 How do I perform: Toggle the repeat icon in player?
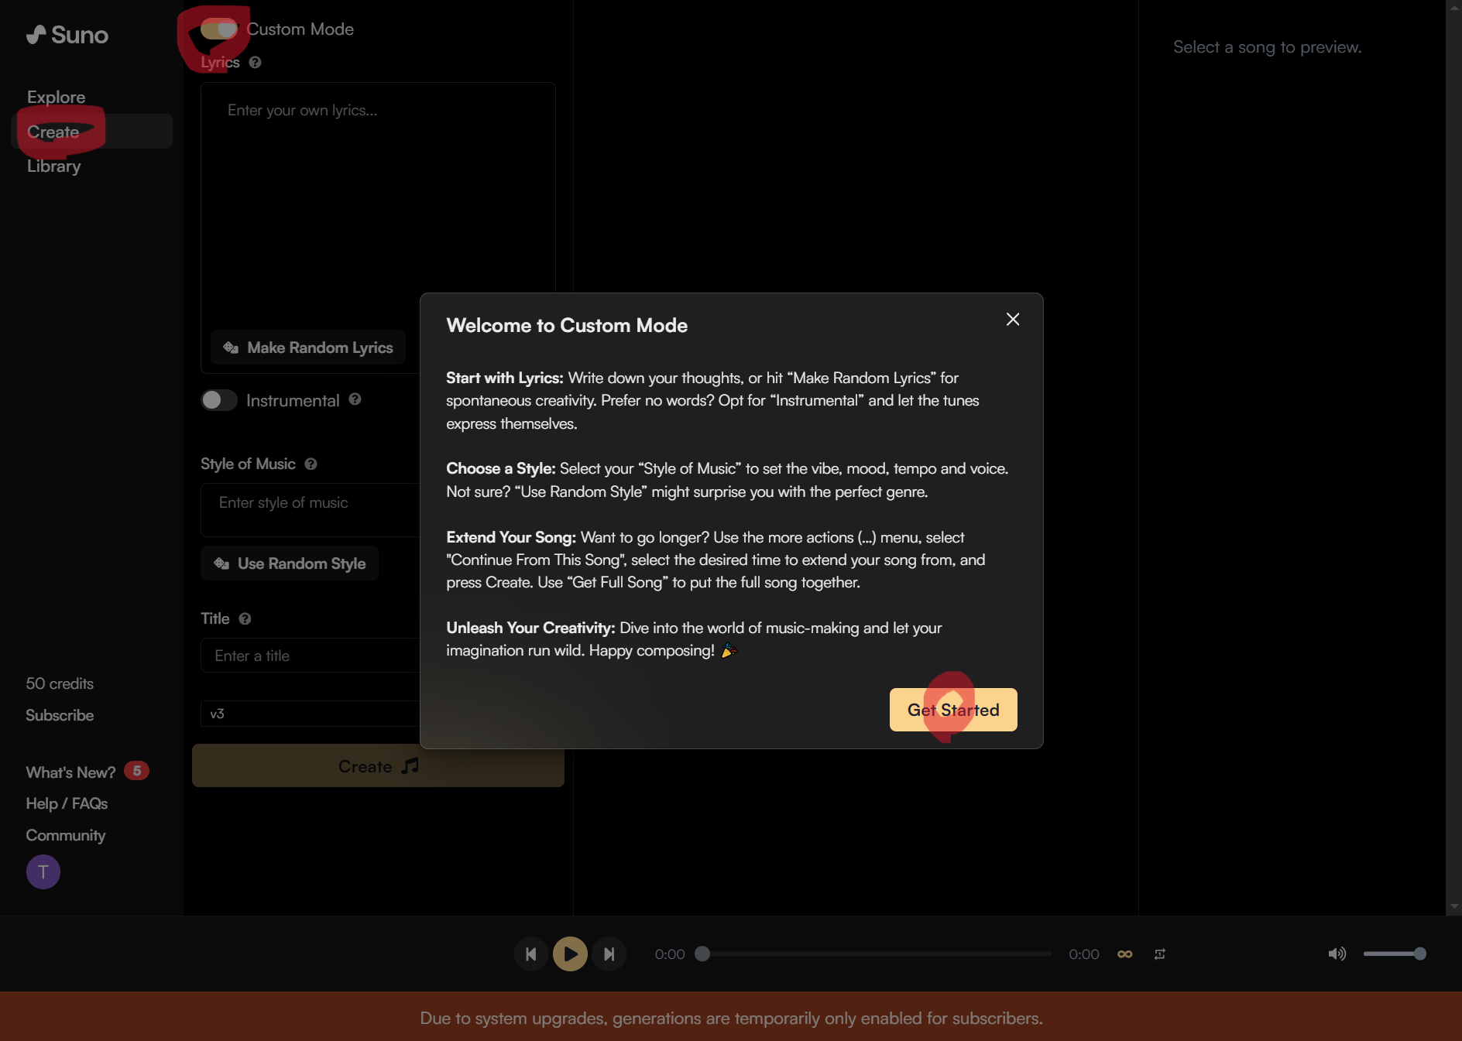click(x=1160, y=954)
